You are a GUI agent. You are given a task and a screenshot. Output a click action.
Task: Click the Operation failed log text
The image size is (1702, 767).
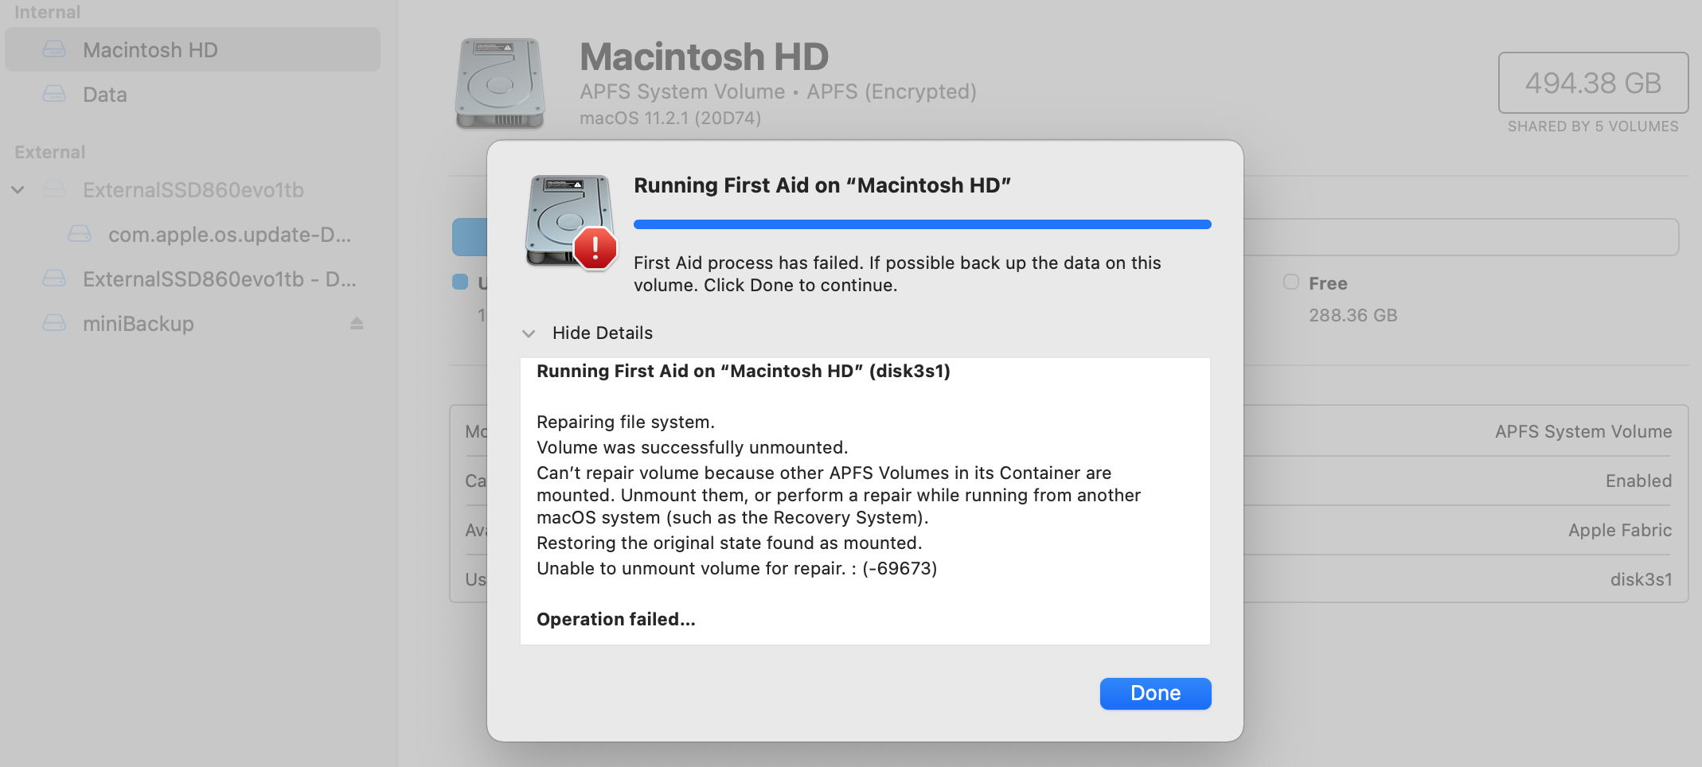[x=615, y=619]
